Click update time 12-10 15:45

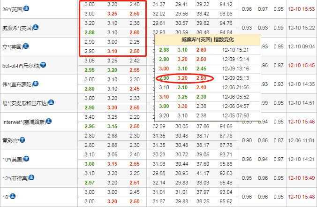[x=301, y=65]
